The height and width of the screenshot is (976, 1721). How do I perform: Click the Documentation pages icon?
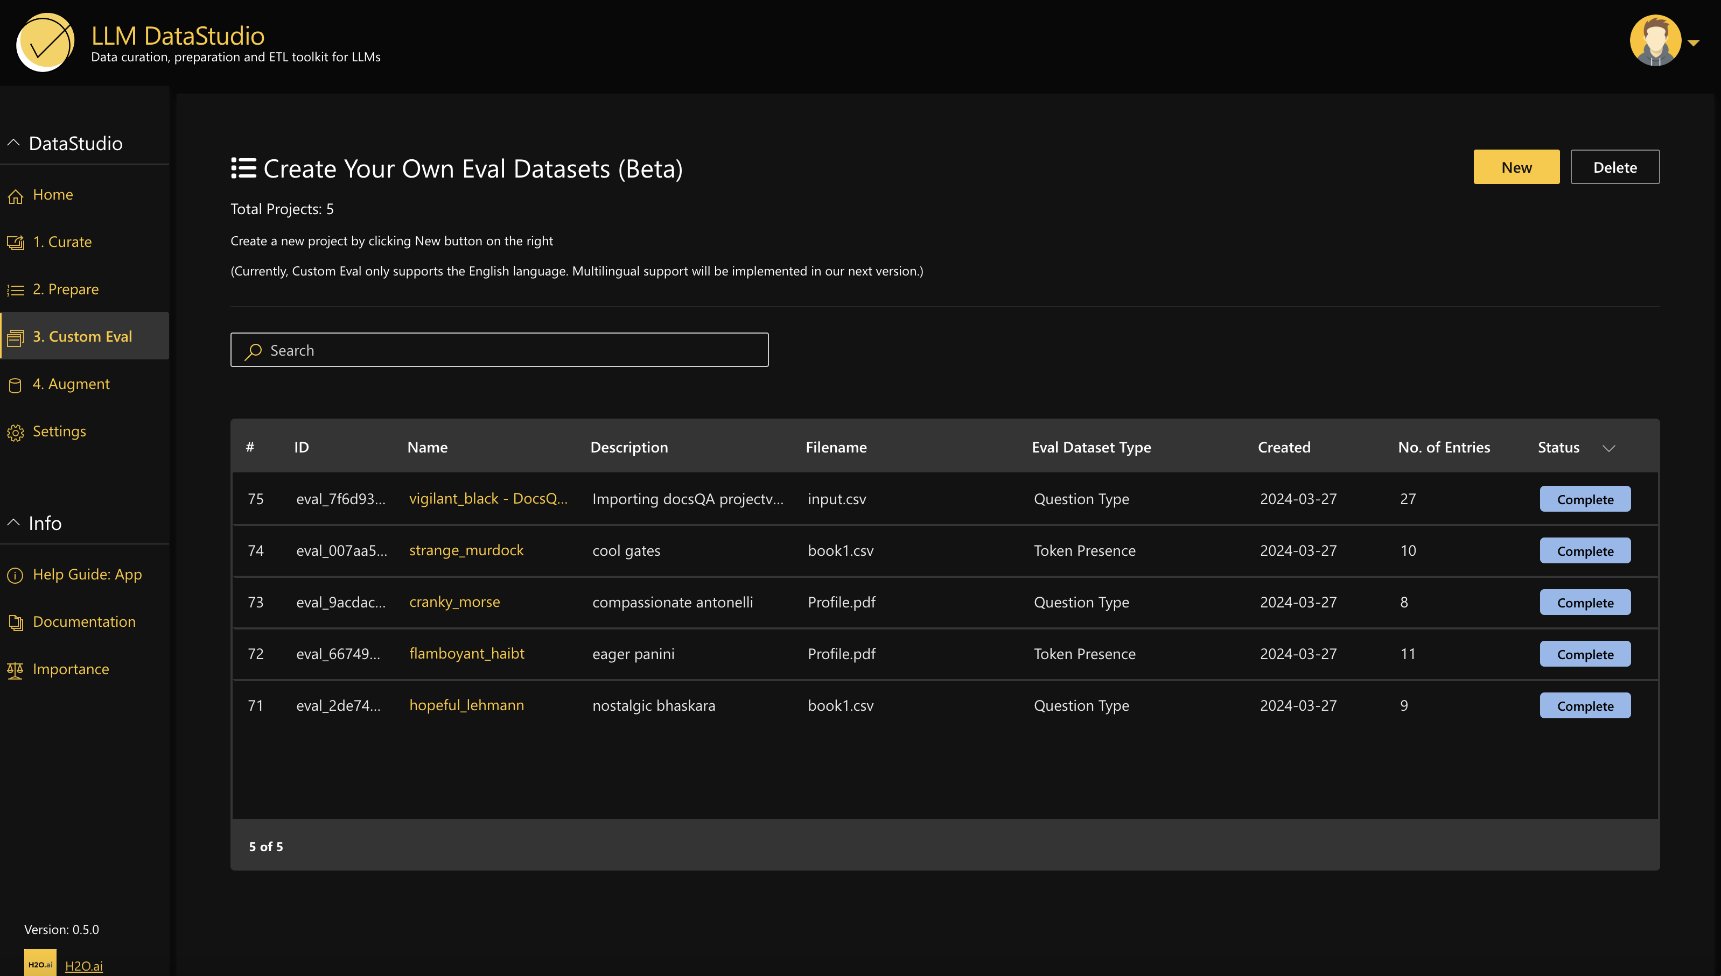point(16,623)
